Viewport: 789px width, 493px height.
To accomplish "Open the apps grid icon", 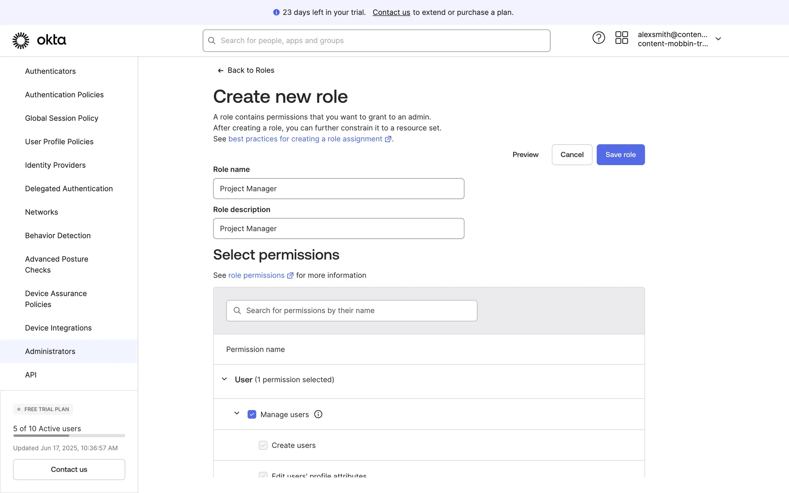I will pyautogui.click(x=621, y=38).
